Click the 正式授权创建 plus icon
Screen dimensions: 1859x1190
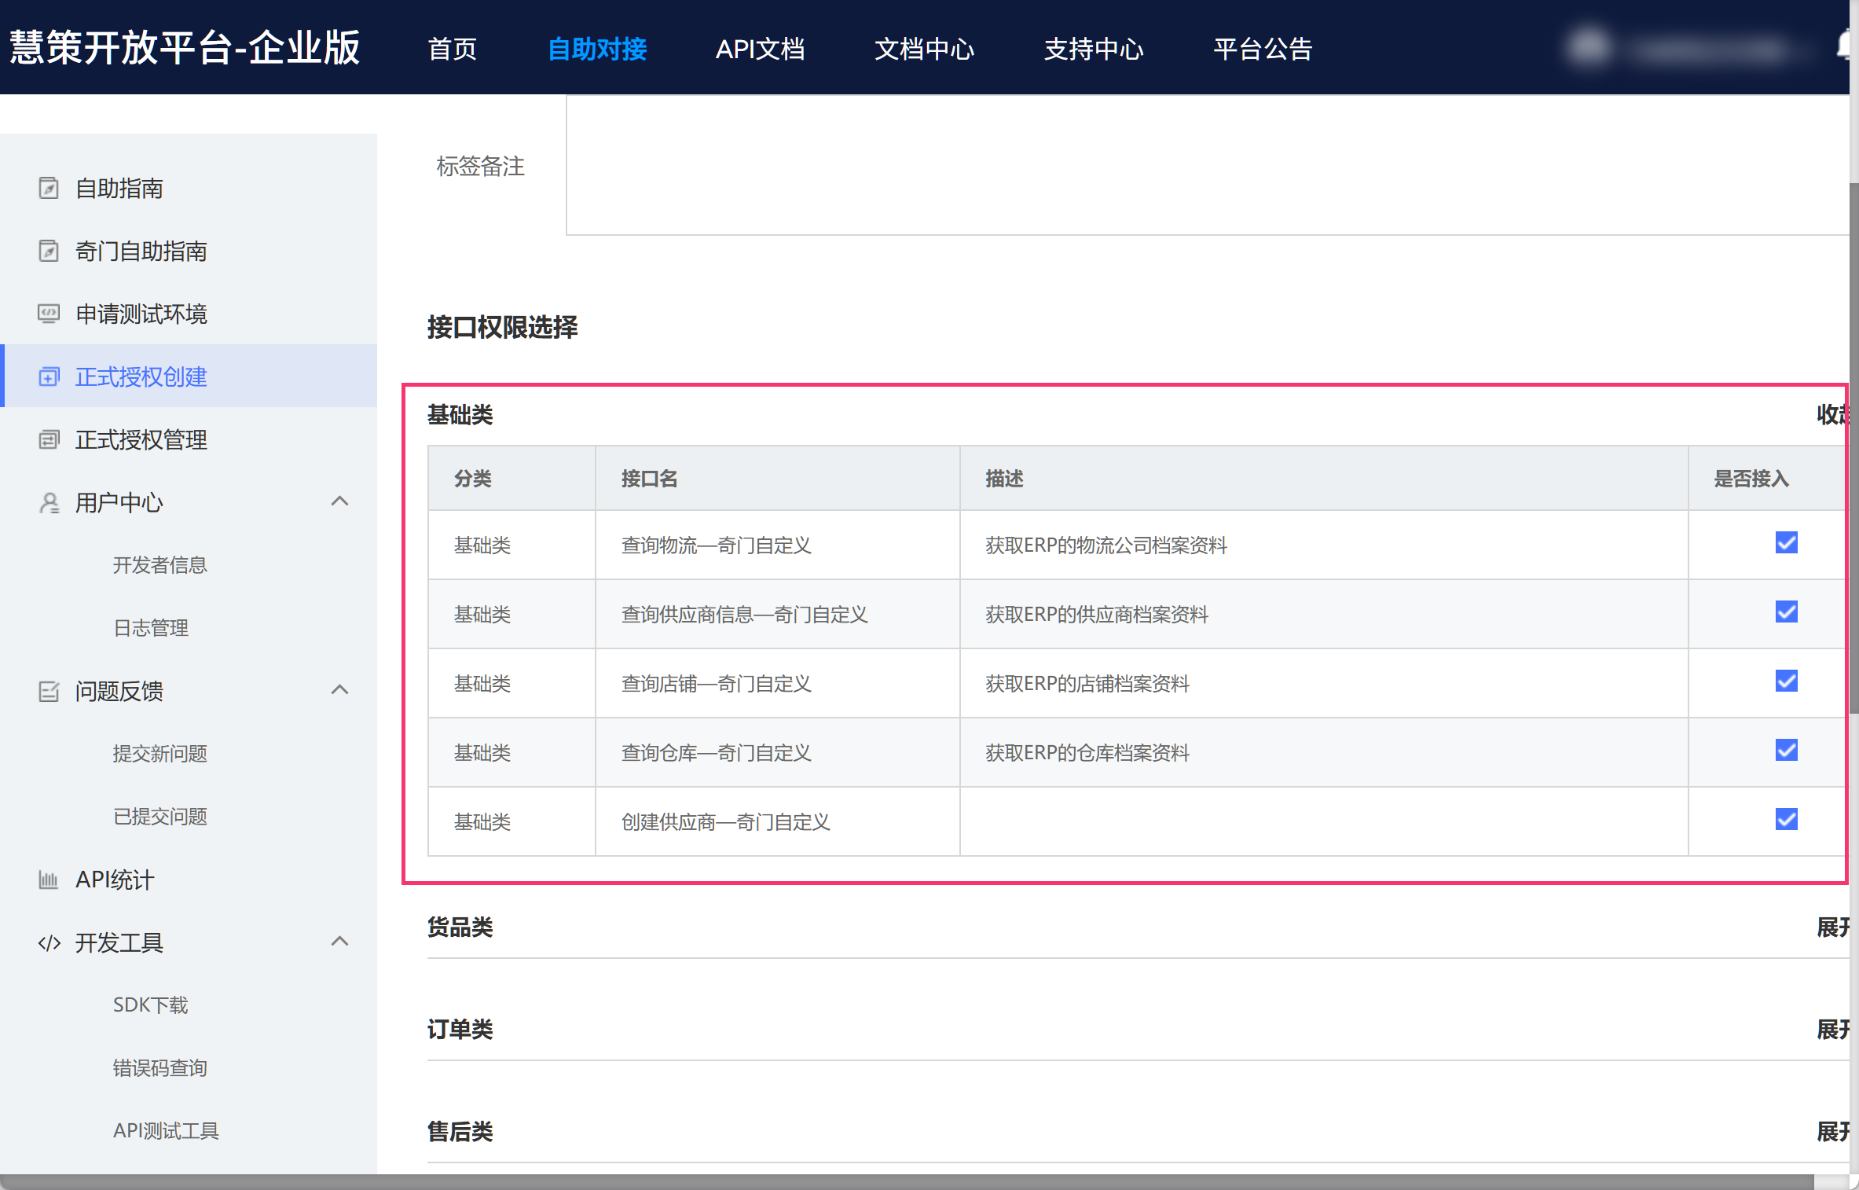click(x=49, y=376)
